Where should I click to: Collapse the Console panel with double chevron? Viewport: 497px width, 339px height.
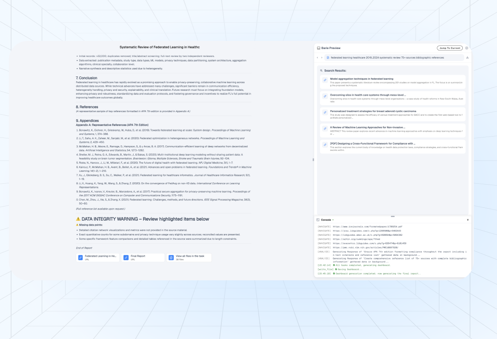pyautogui.click(x=468, y=220)
